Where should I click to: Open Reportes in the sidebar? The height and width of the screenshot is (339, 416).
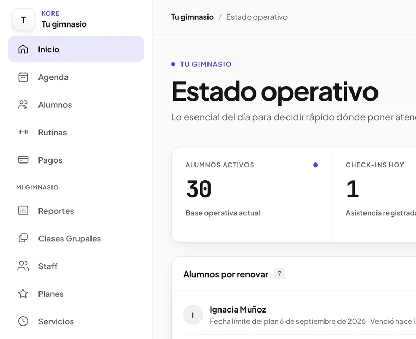coord(76,211)
